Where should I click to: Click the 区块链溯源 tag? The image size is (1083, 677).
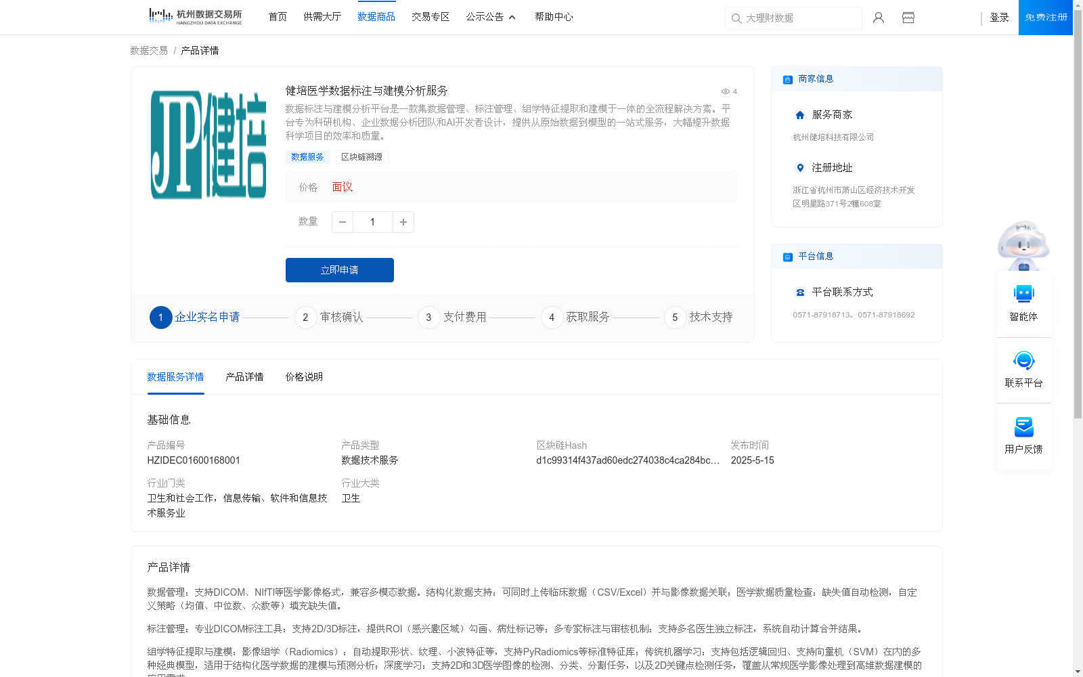click(x=362, y=157)
